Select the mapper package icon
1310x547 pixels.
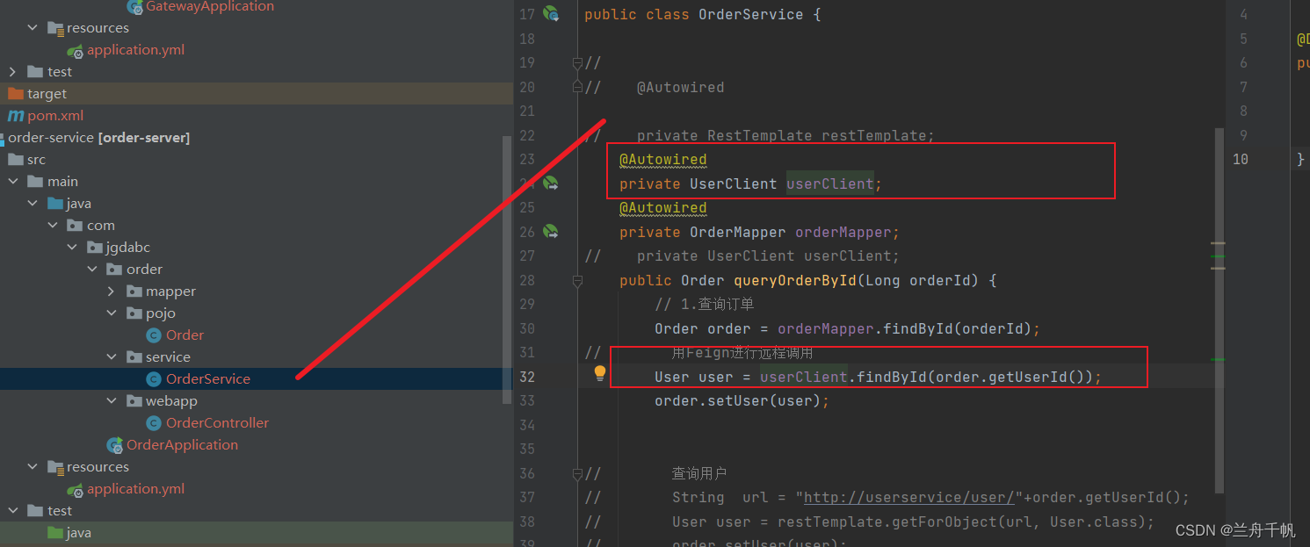134,291
